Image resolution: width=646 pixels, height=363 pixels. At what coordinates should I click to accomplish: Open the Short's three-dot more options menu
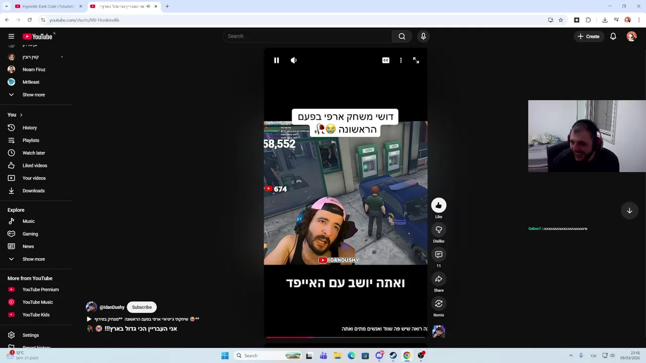(401, 60)
